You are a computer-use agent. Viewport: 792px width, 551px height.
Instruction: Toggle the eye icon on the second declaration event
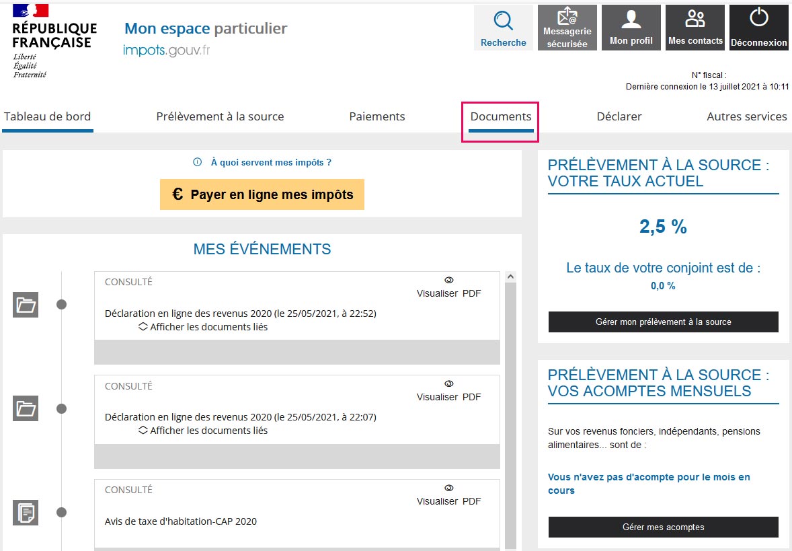[448, 383]
